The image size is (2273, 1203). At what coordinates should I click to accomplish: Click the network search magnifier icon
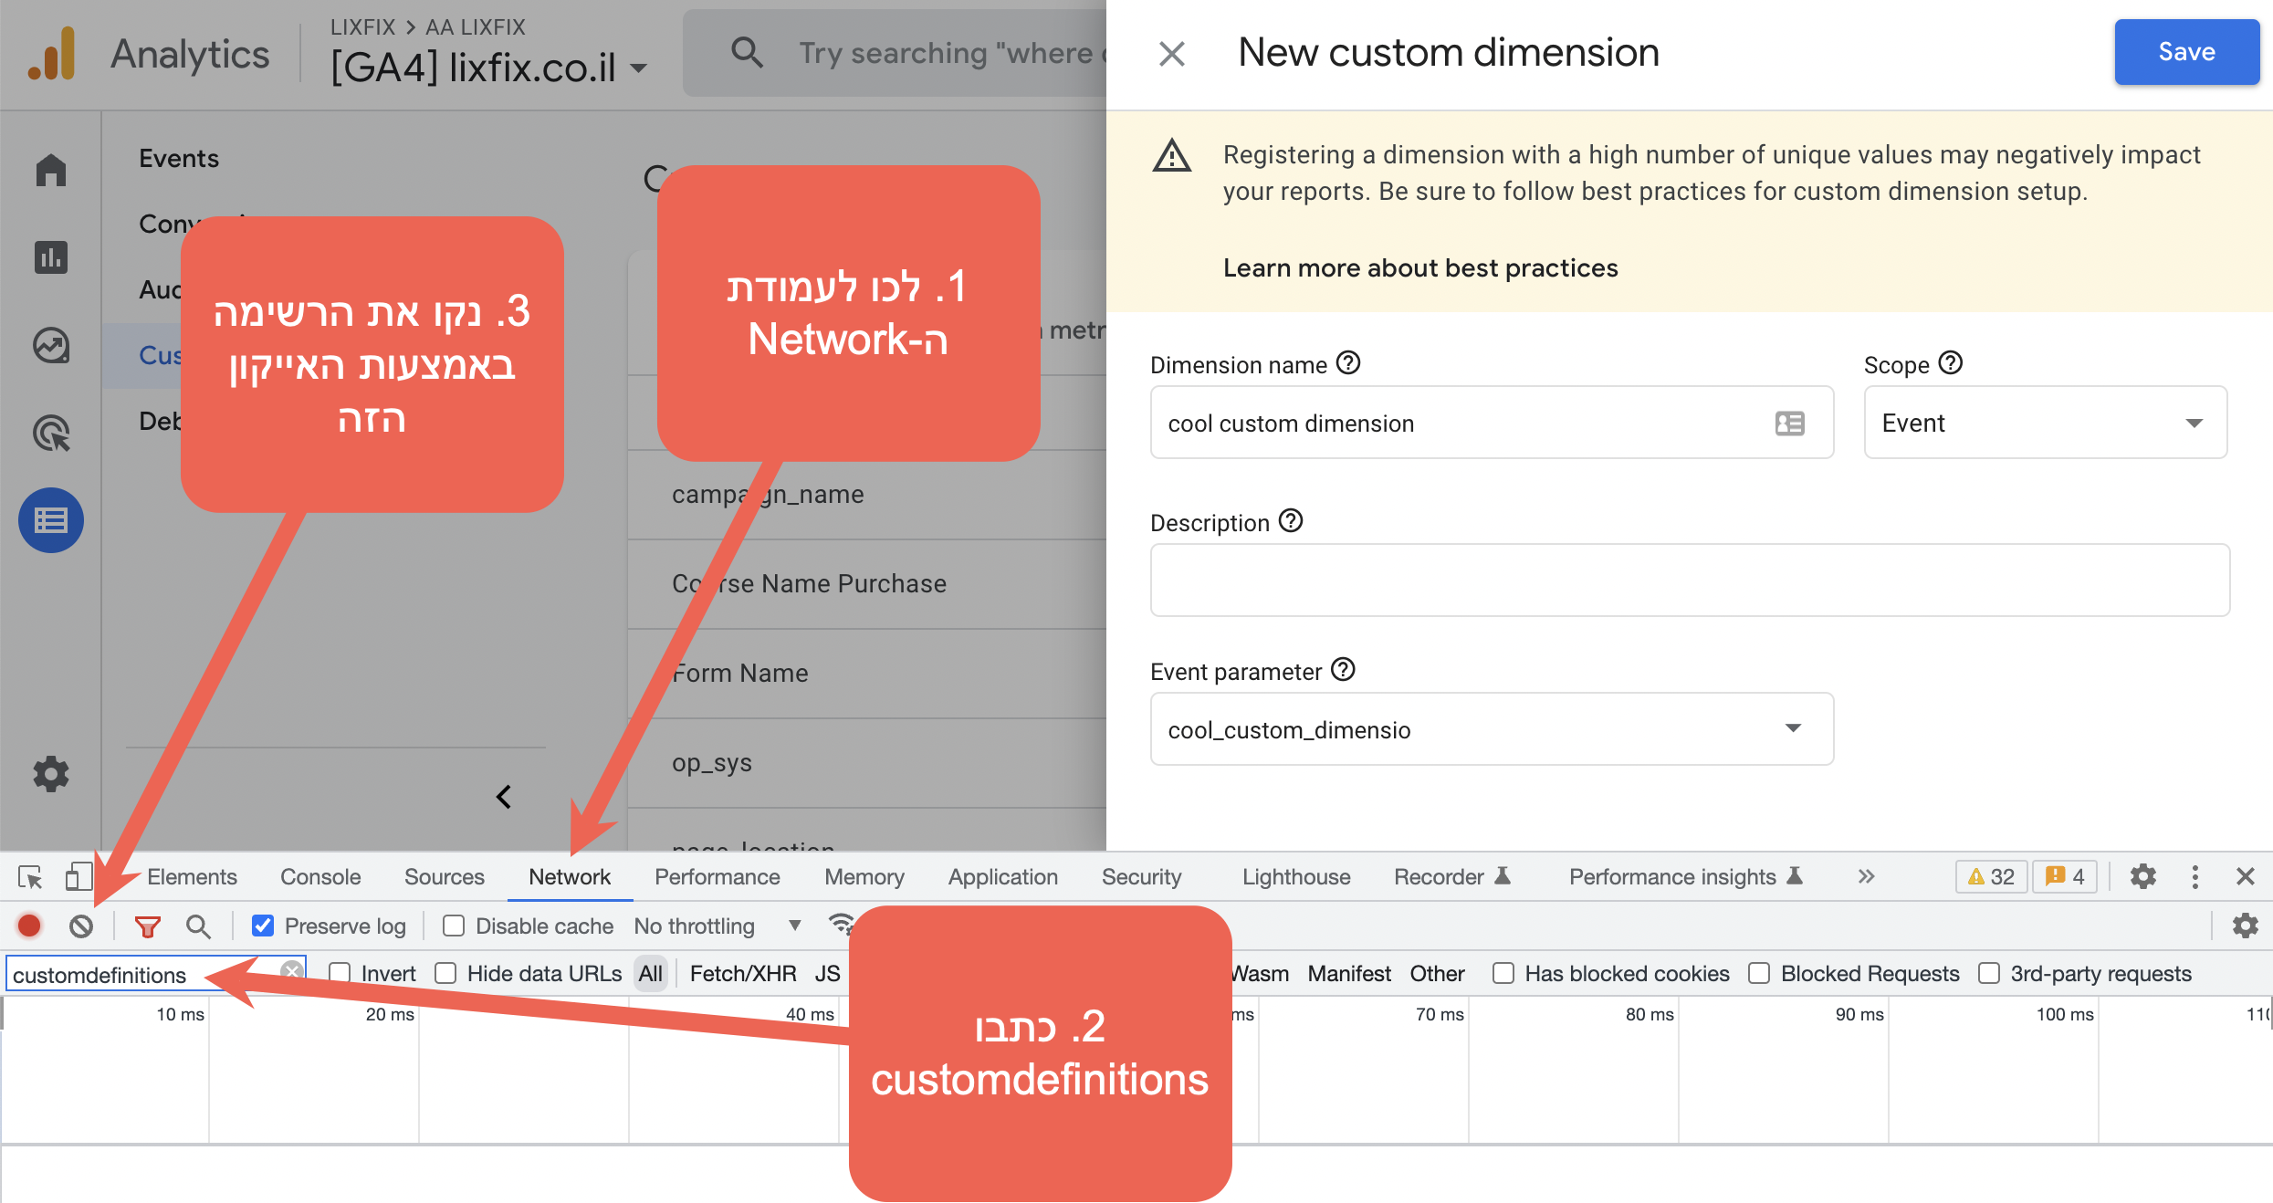pyautogui.click(x=198, y=926)
